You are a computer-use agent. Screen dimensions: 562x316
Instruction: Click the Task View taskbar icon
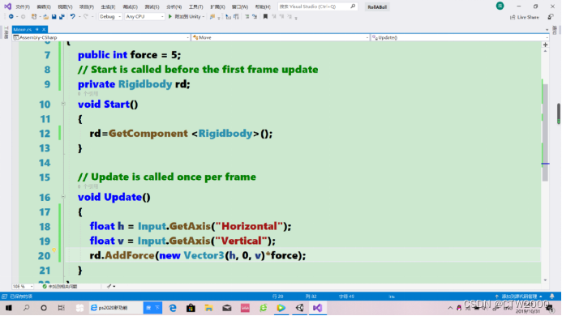[x=62, y=308]
